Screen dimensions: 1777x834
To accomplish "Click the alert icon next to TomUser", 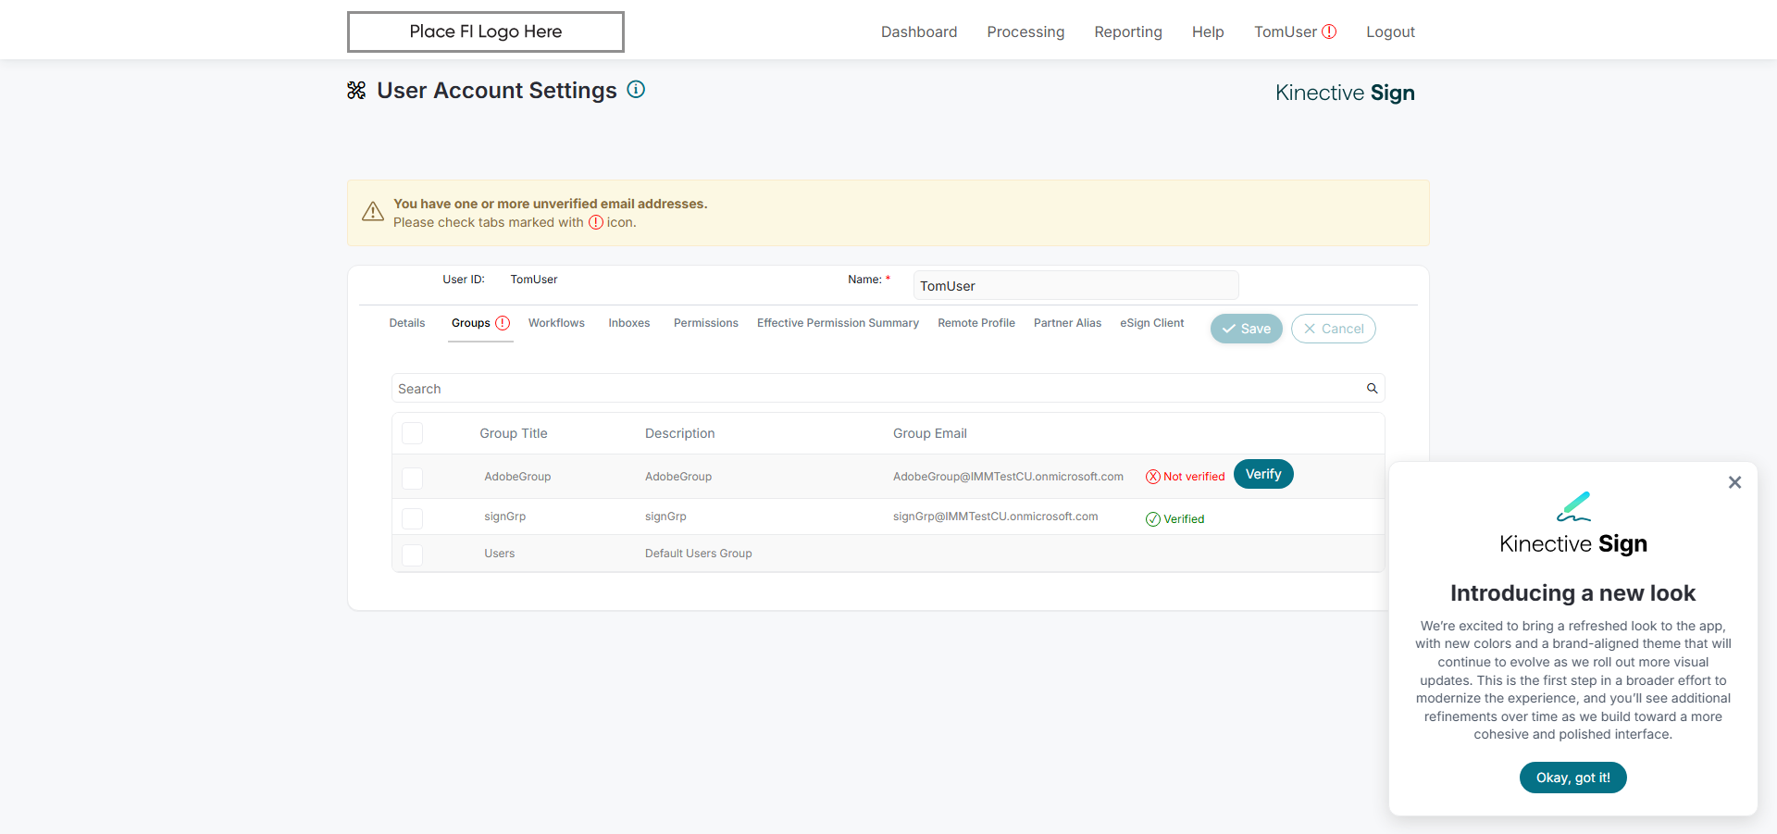I will pos(1329,31).
